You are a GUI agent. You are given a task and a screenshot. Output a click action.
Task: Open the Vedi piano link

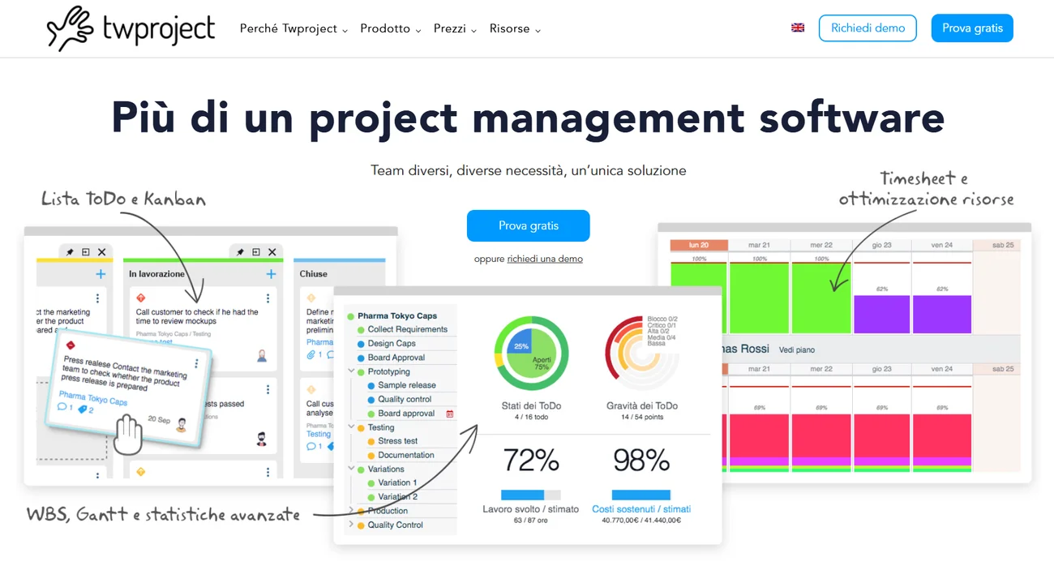(x=797, y=349)
